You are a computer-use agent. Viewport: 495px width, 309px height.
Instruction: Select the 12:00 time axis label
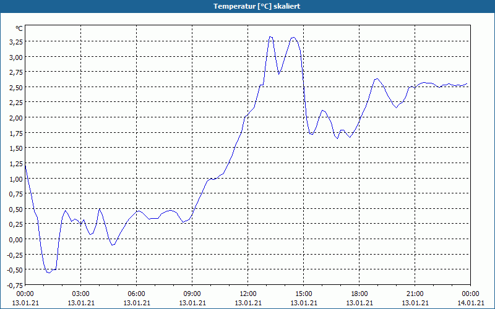[x=248, y=294]
